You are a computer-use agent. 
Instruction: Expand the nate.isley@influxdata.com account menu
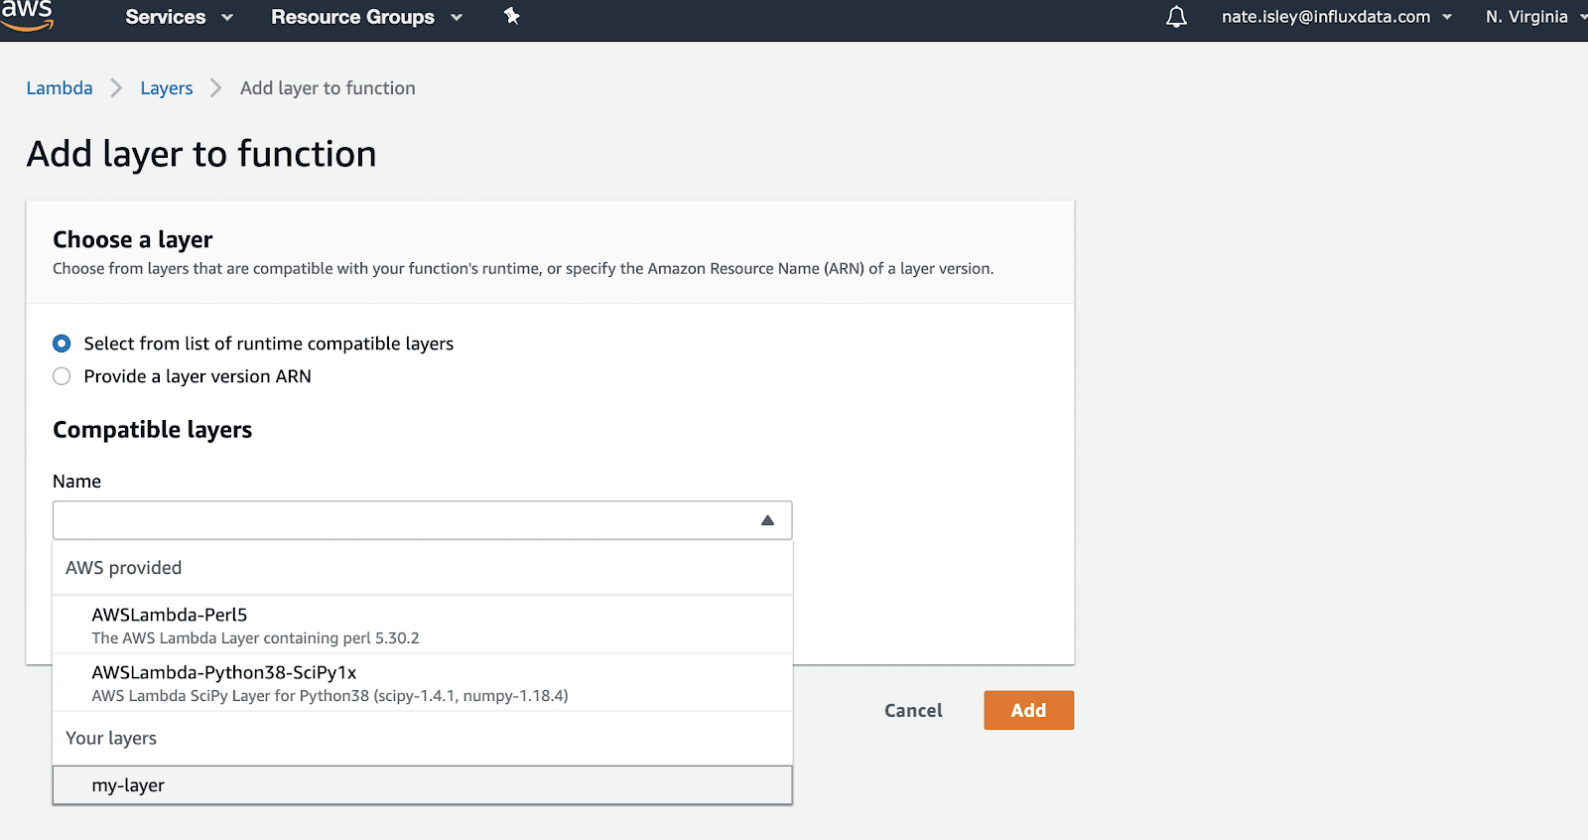pyautogui.click(x=1336, y=17)
